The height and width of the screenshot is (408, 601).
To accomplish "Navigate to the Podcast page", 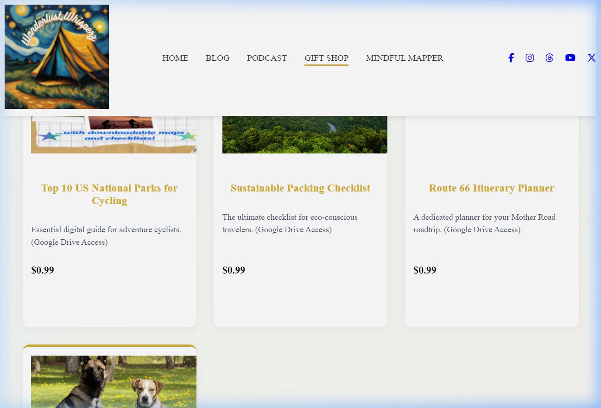I will pos(266,58).
